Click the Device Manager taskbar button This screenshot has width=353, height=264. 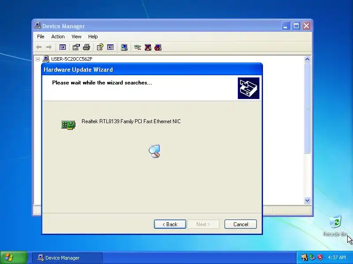[68, 258]
